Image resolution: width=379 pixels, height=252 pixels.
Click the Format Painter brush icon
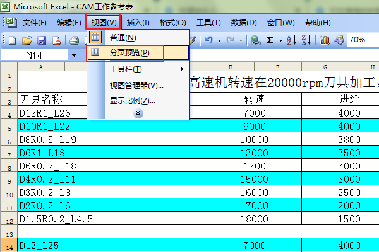coord(193,40)
